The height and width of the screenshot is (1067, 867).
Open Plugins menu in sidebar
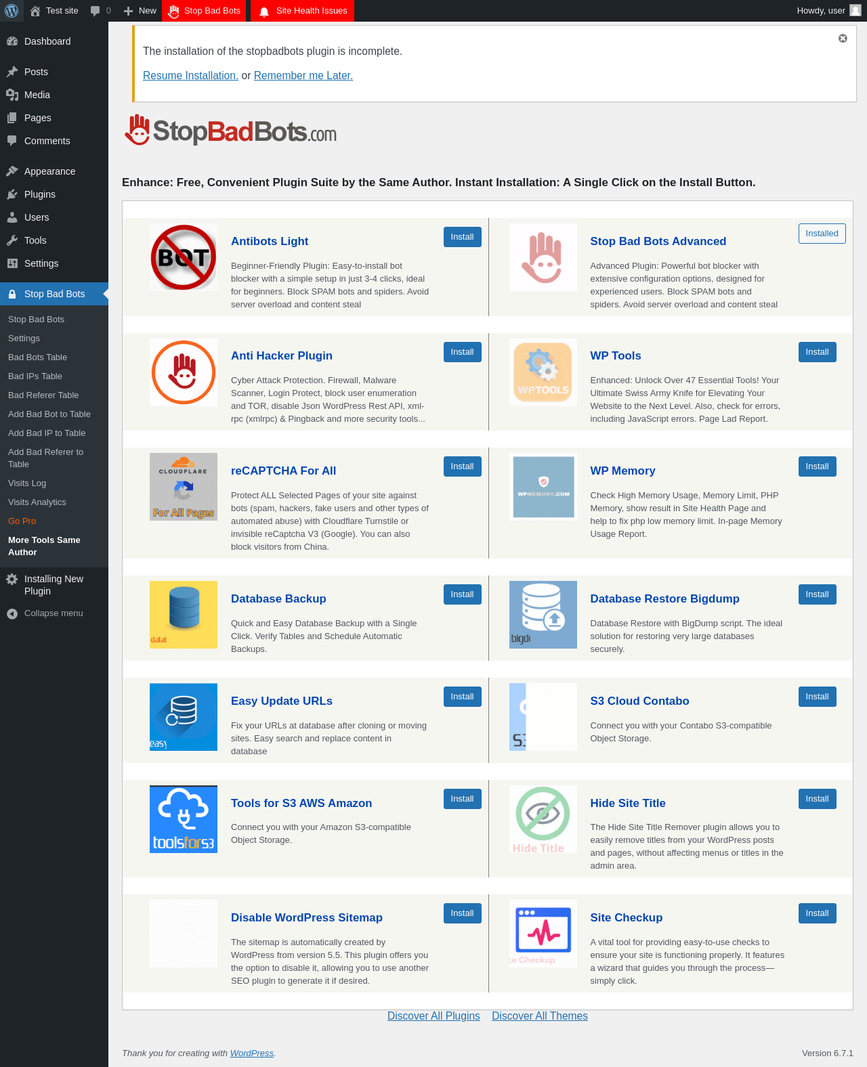(54, 194)
